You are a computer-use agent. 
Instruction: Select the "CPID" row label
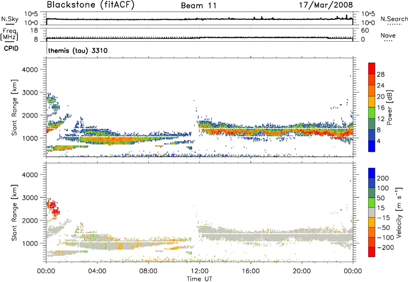tap(11, 48)
